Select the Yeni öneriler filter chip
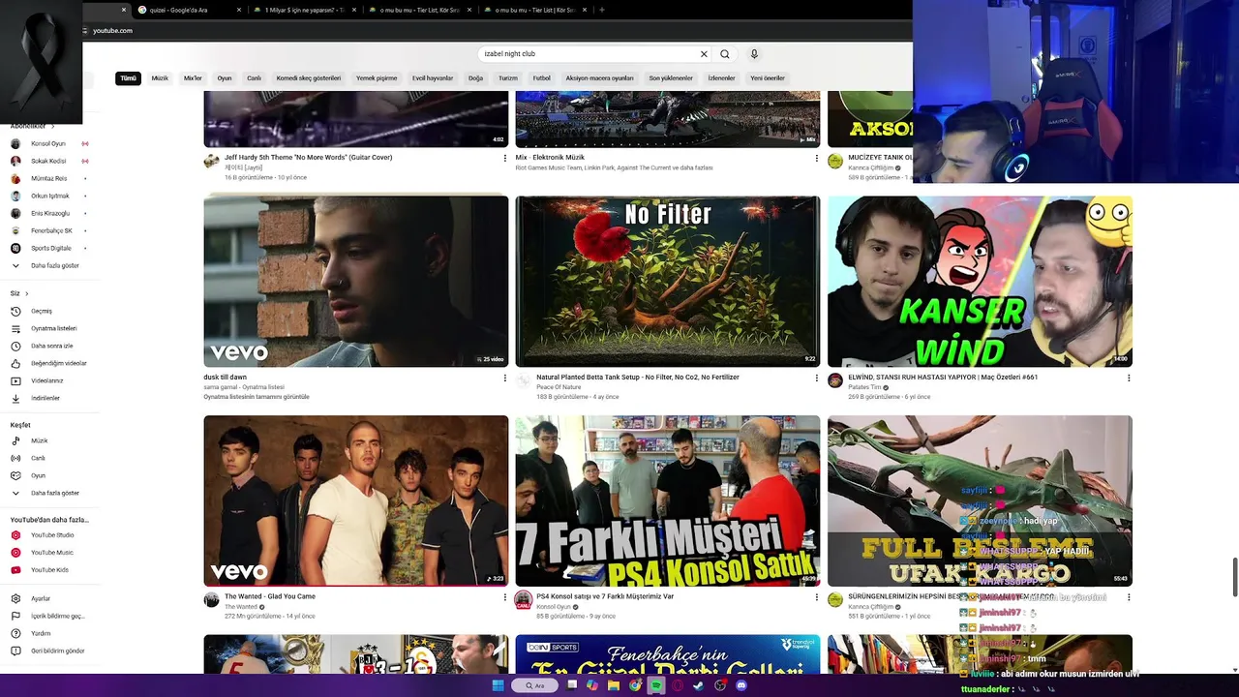This screenshot has width=1239, height=697. [x=768, y=78]
